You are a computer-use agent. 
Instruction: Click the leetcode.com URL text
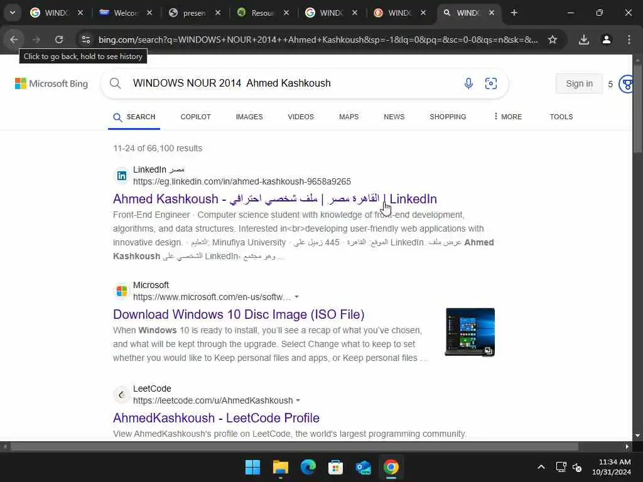[x=213, y=400]
